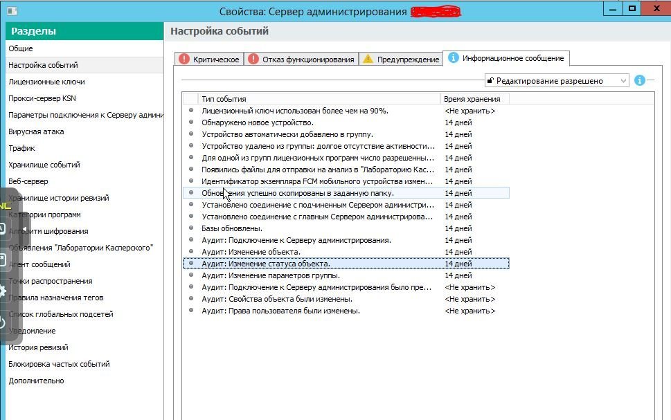The width and height of the screenshot is (671, 420).
Task: Open the "Редактирование разрешено" lock dropdown
Action: click(556, 81)
